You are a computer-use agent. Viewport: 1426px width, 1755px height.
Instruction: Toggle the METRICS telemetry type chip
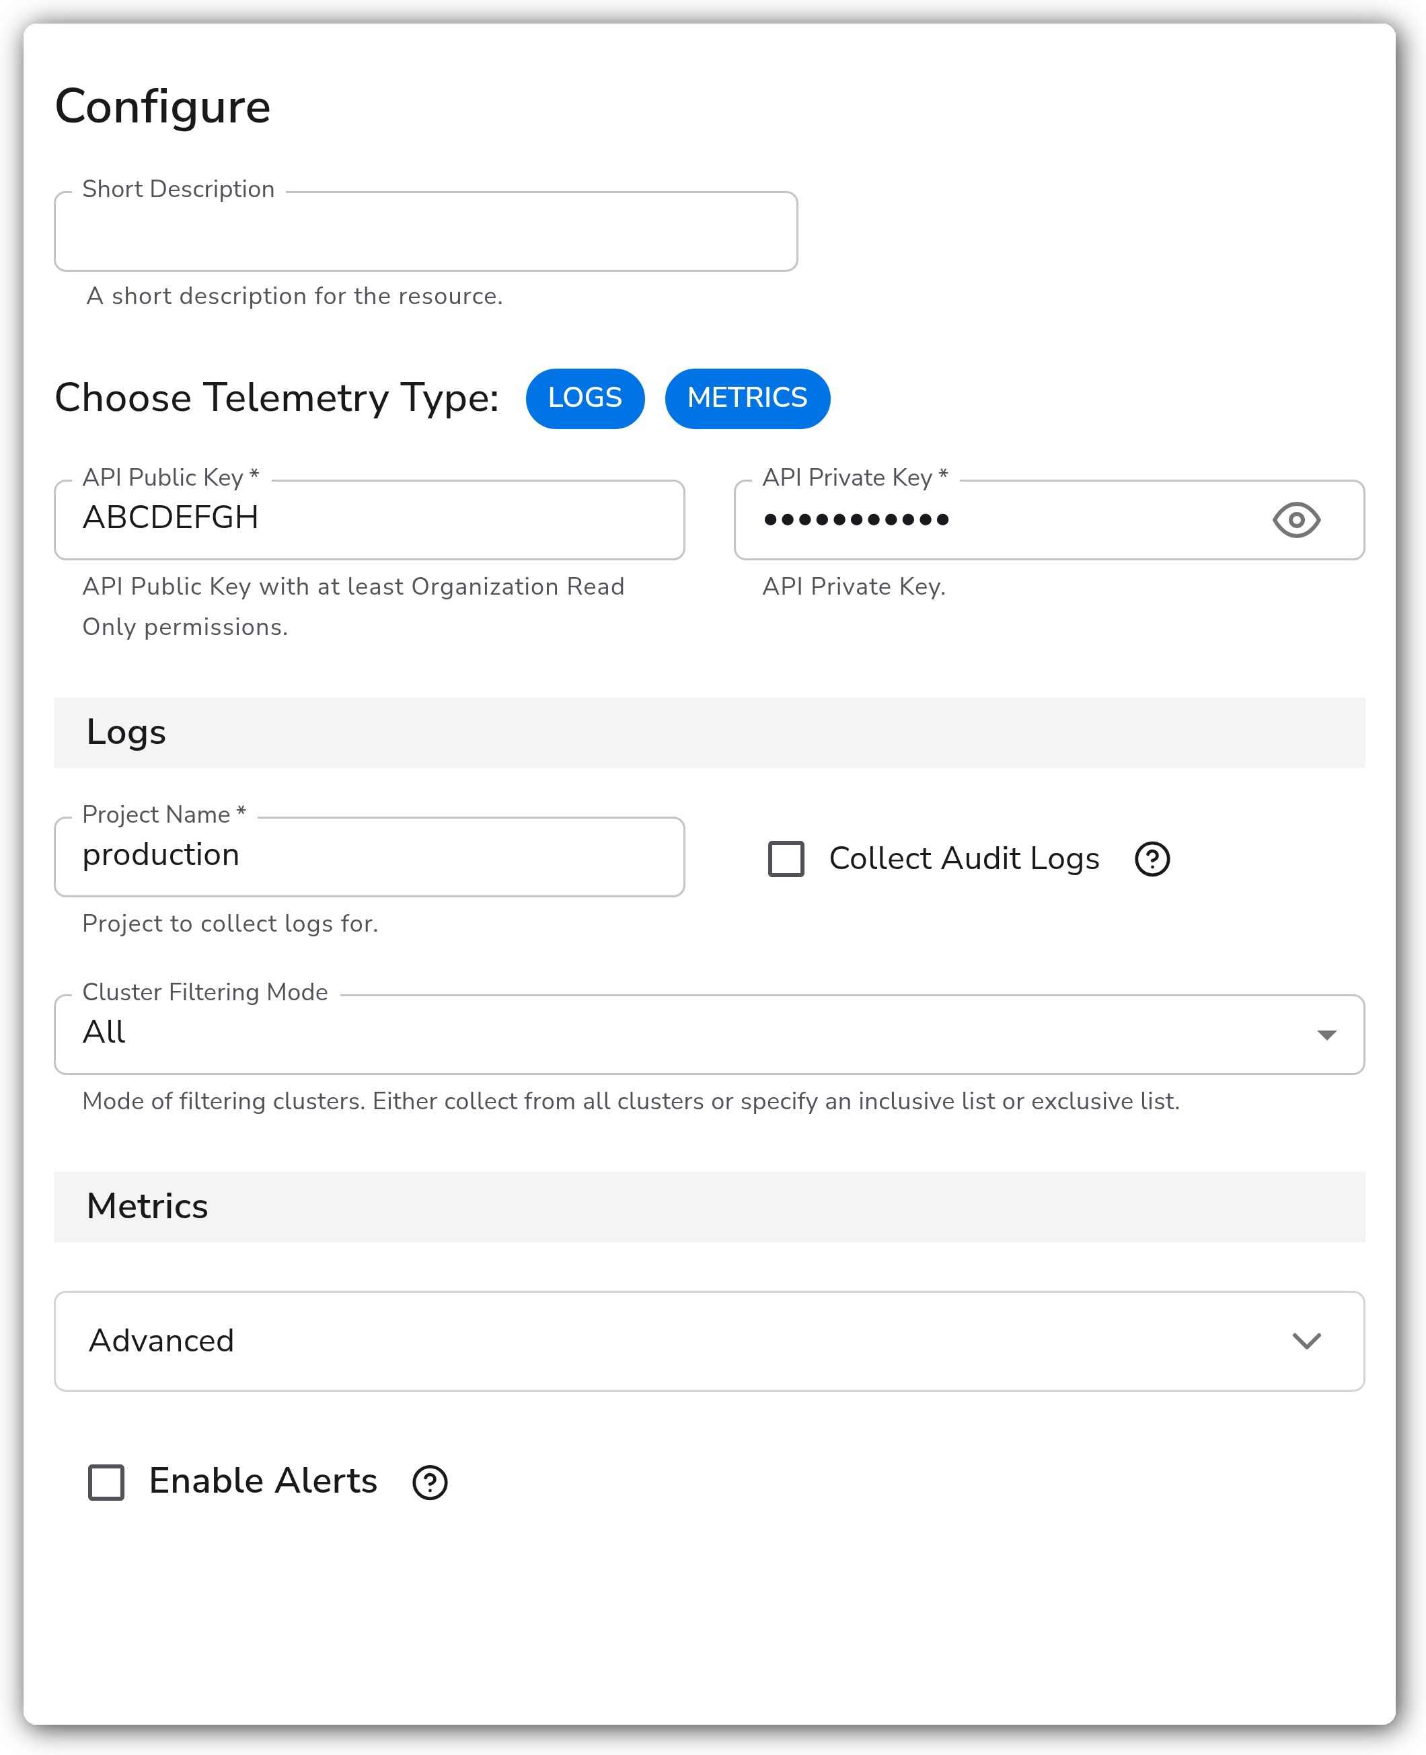pos(747,398)
